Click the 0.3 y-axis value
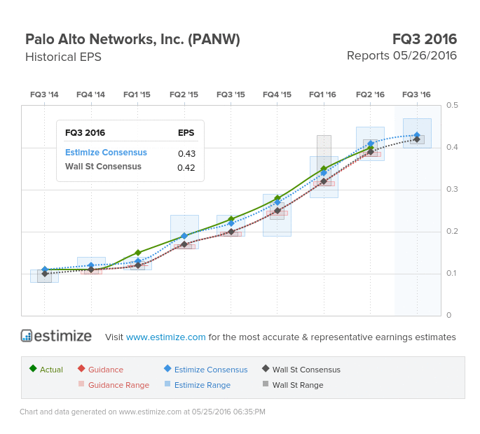This screenshot has height=434, width=480. [x=452, y=189]
